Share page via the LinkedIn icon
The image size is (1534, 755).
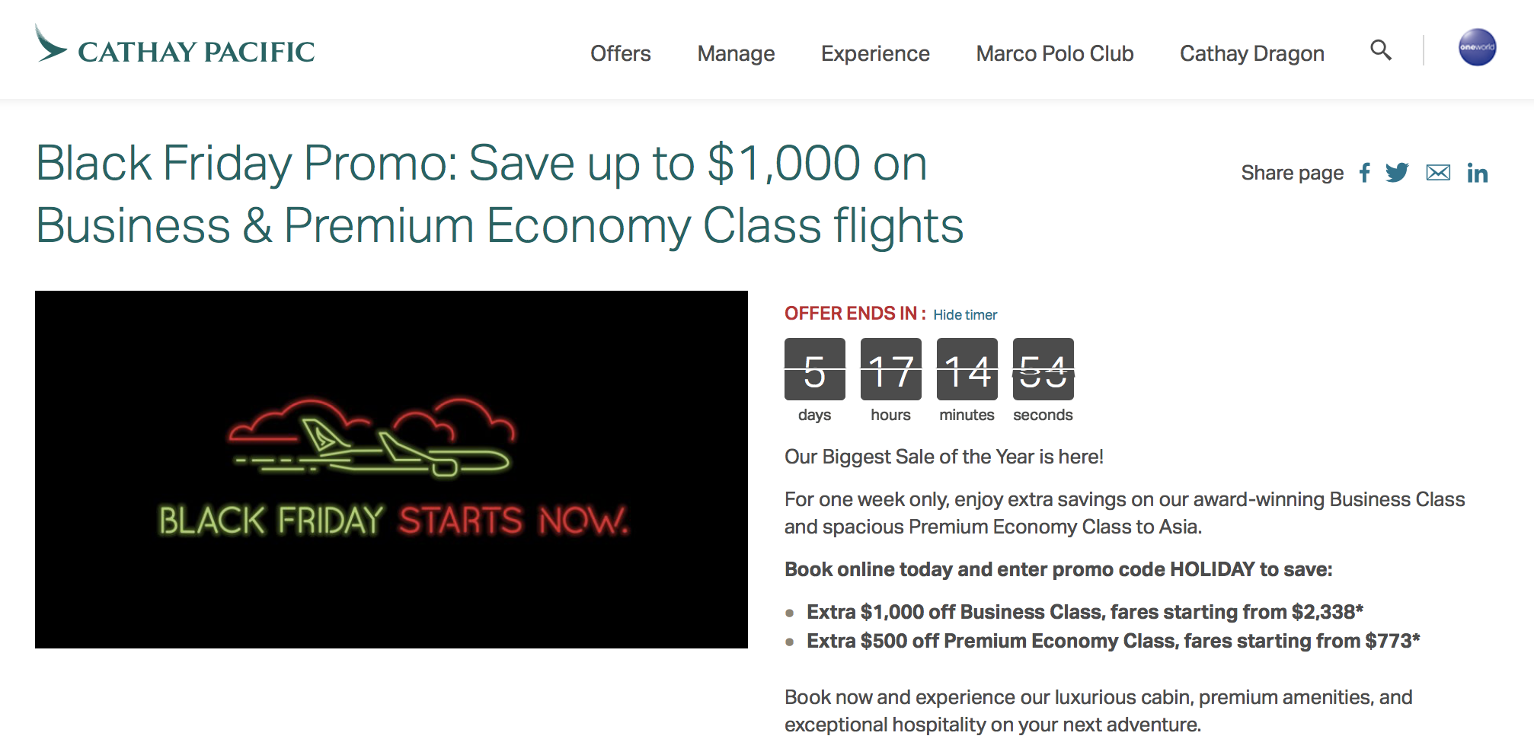pyautogui.click(x=1478, y=173)
